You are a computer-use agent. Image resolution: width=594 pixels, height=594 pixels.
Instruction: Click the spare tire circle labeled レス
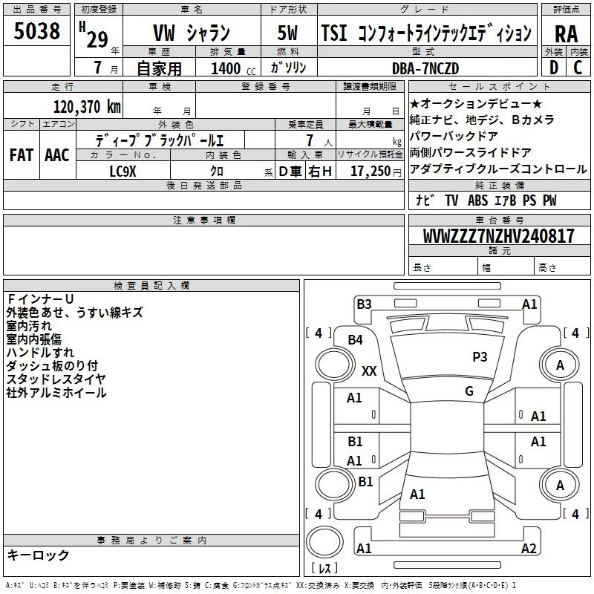[x=324, y=546]
